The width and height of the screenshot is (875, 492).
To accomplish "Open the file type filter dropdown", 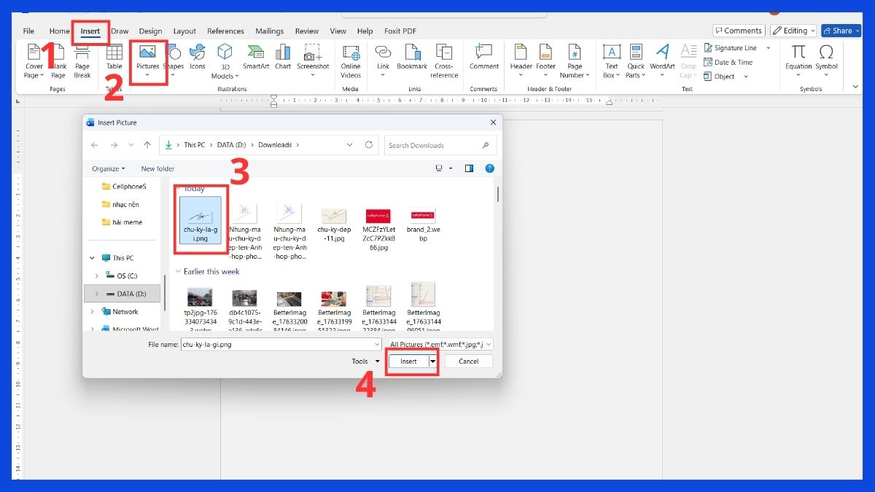I will [440, 344].
